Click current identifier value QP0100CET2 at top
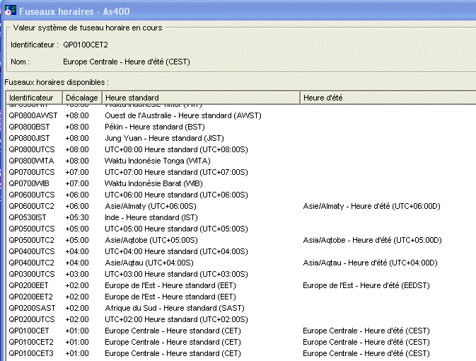 coord(86,45)
